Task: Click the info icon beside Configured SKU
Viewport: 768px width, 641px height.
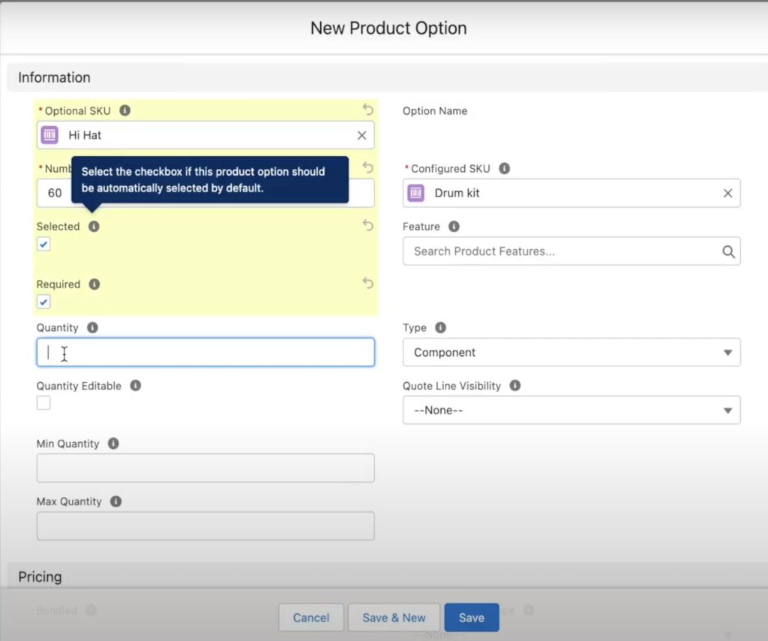Action: click(x=505, y=169)
